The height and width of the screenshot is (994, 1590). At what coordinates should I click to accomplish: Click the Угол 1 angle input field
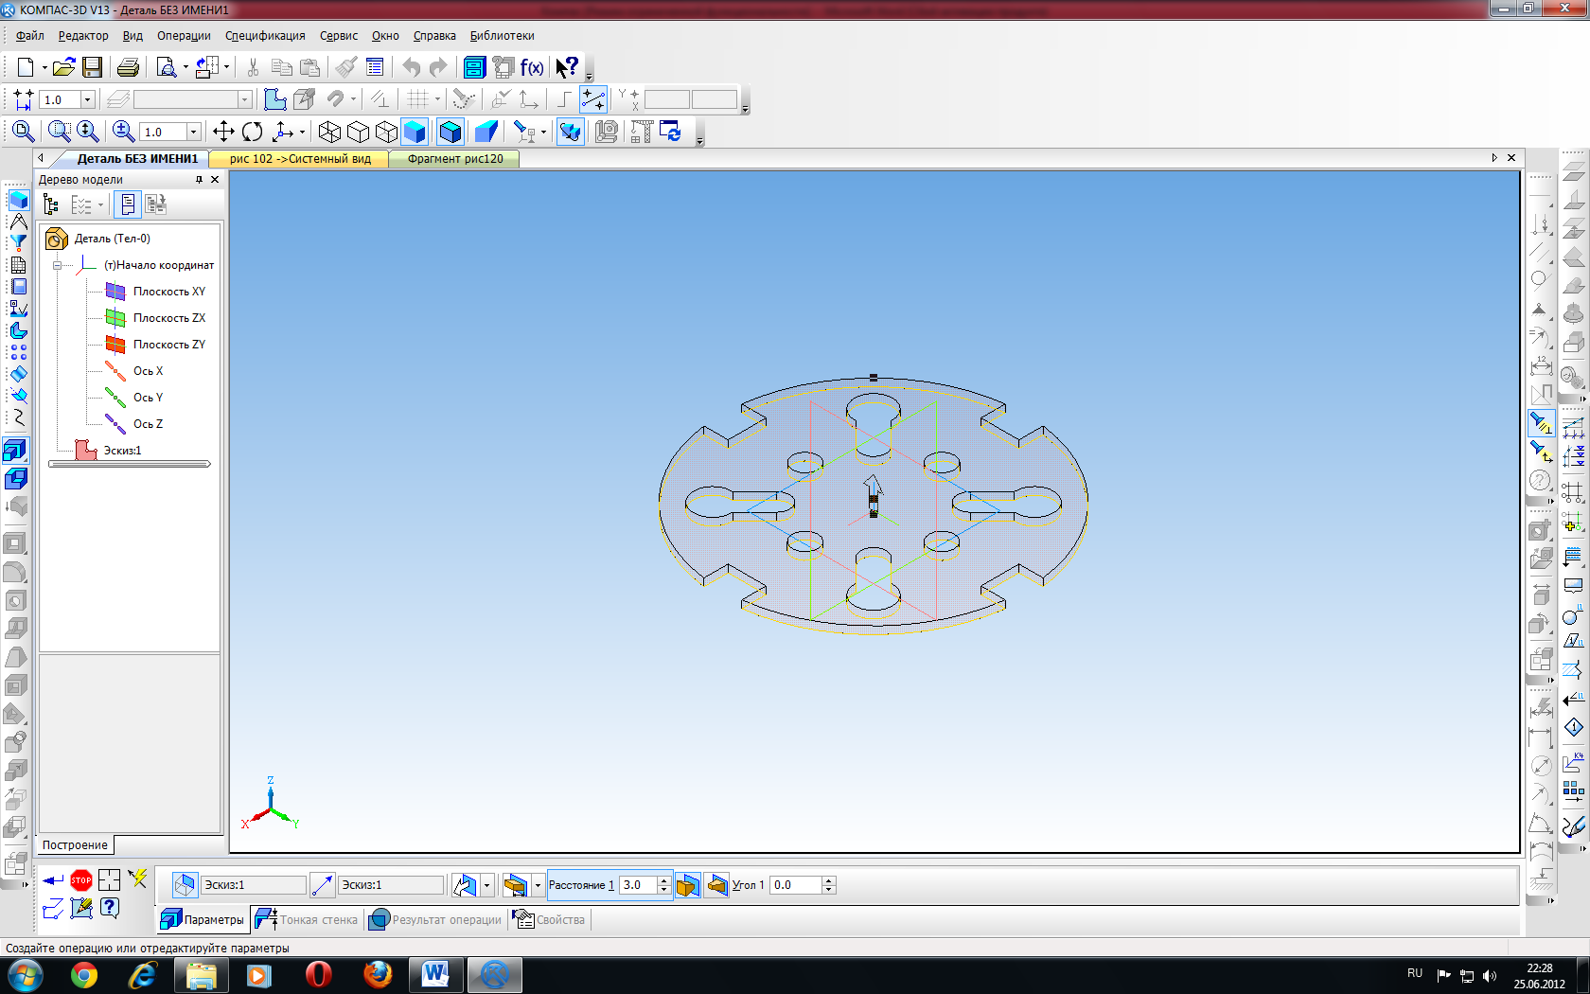(796, 885)
